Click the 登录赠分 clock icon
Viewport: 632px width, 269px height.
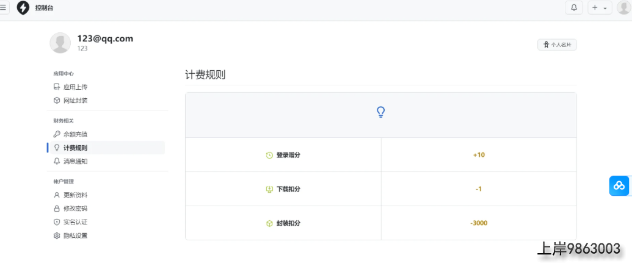[269, 155]
